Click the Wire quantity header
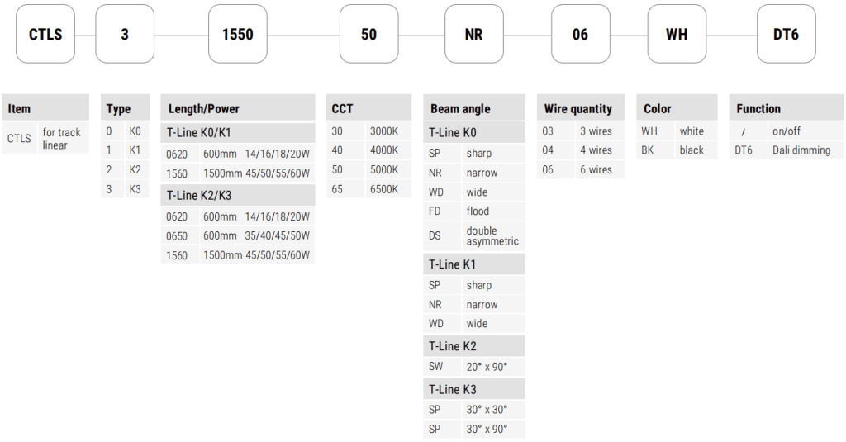The image size is (846, 442). click(x=580, y=108)
